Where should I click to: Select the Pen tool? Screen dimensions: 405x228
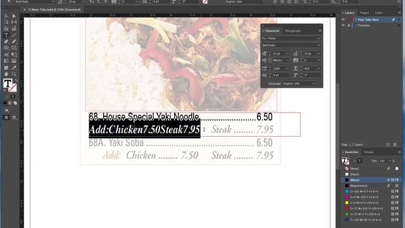click(x=6, y=42)
